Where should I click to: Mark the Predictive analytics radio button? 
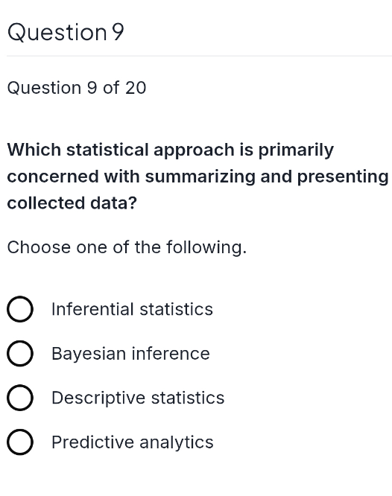20,442
